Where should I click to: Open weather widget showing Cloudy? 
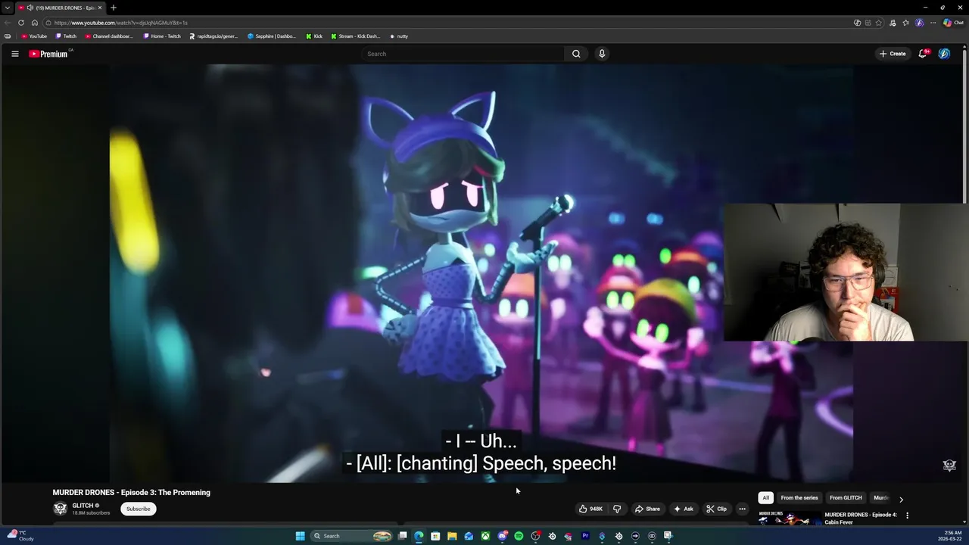point(21,536)
